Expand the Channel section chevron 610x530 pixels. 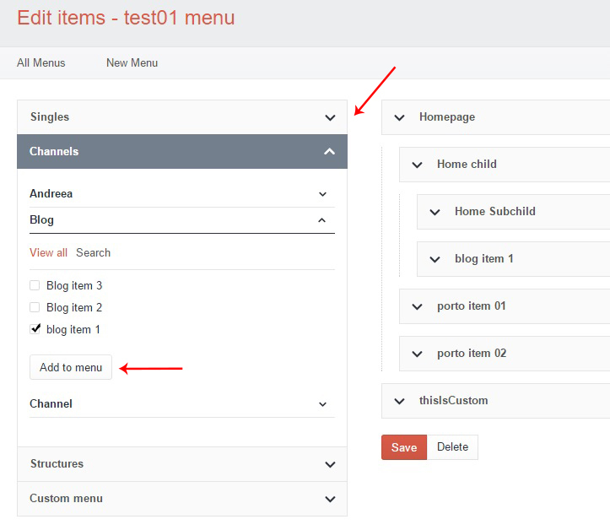click(322, 404)
